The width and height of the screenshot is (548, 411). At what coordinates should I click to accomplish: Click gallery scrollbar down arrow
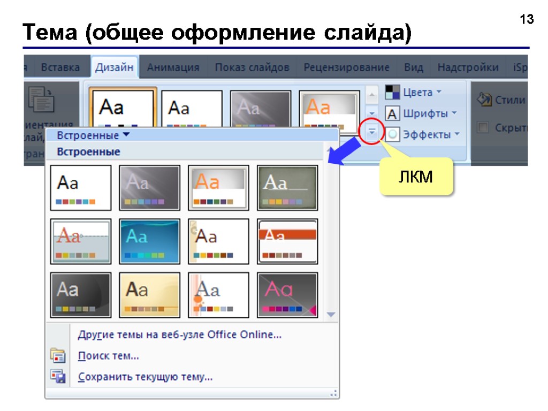(x=331, y=315)
